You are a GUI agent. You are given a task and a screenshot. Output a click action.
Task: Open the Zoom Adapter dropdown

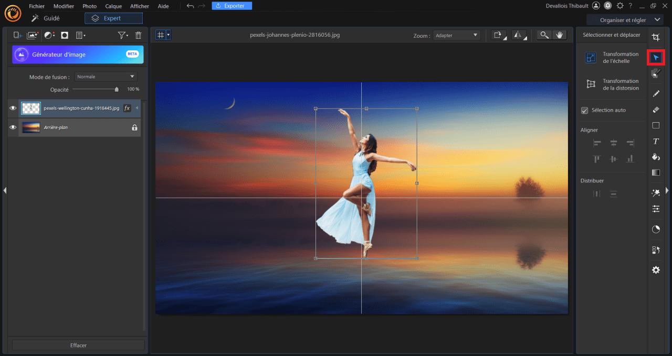[x=456, y=35]
